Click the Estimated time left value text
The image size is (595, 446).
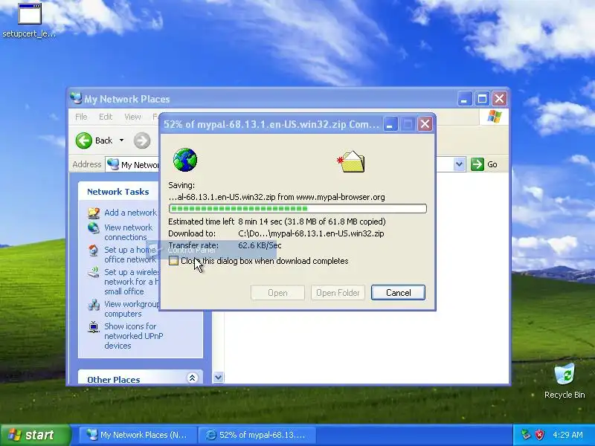click(x=312, y=222)
